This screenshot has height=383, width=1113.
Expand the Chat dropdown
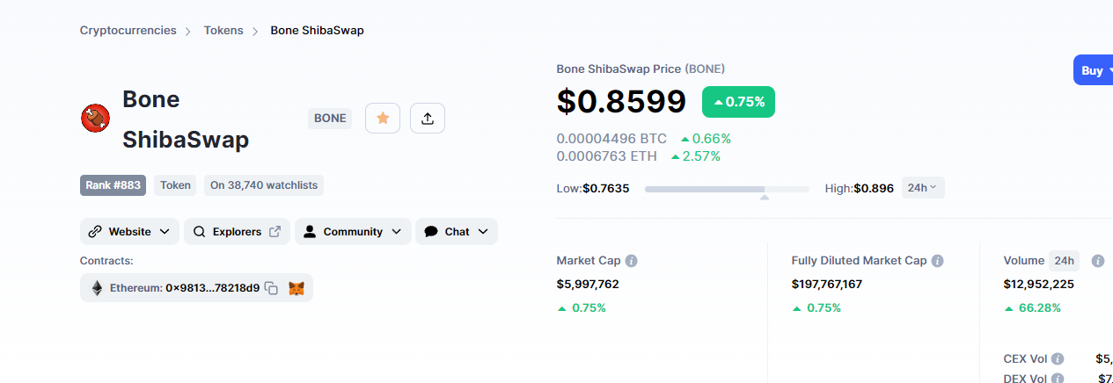[x=457, y=232]
